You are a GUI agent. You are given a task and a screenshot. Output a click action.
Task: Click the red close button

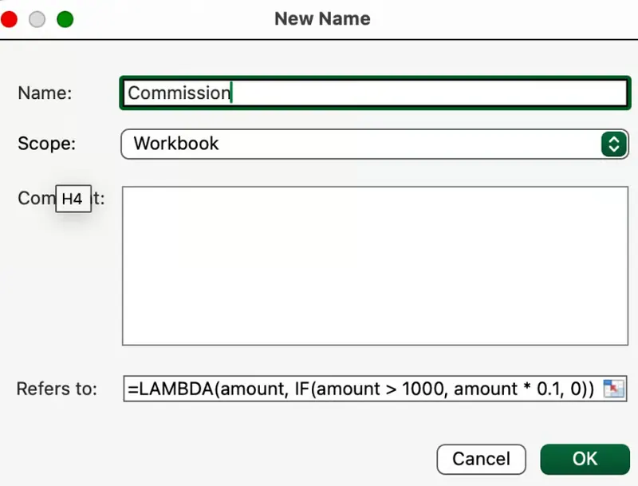(9, 18)
